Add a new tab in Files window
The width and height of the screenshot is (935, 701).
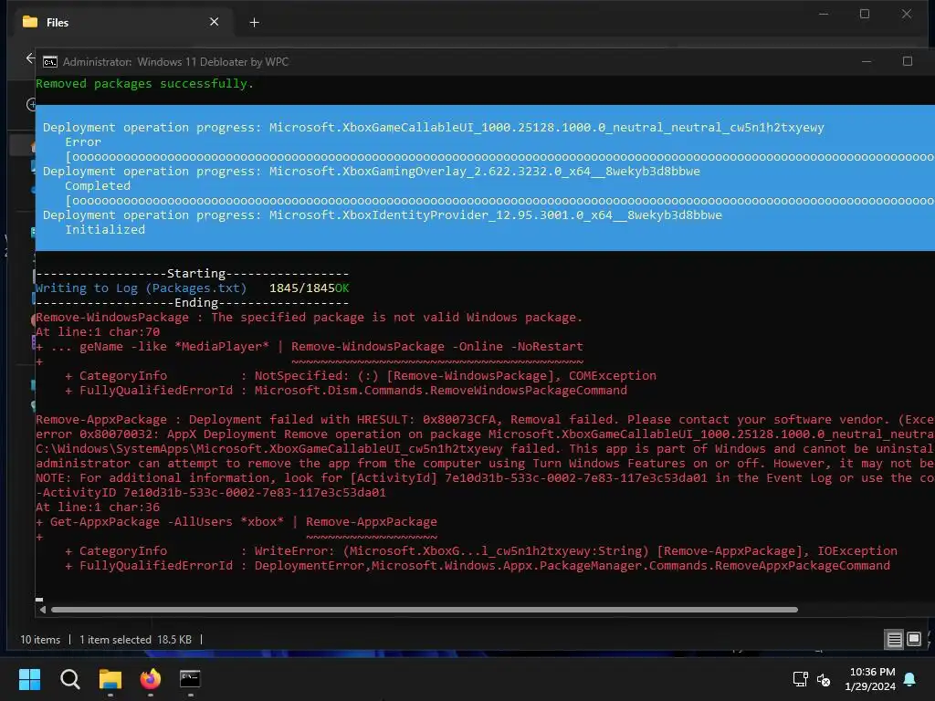click(254, 23)
